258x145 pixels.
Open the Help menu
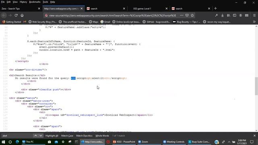[x=52, y=2]
